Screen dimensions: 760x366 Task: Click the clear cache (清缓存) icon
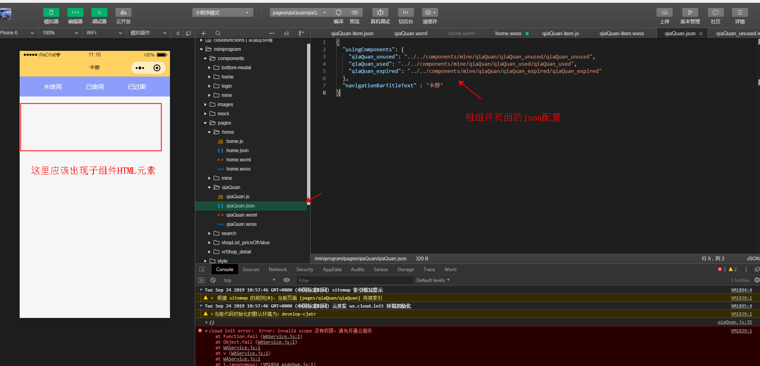tap(430, 13)
